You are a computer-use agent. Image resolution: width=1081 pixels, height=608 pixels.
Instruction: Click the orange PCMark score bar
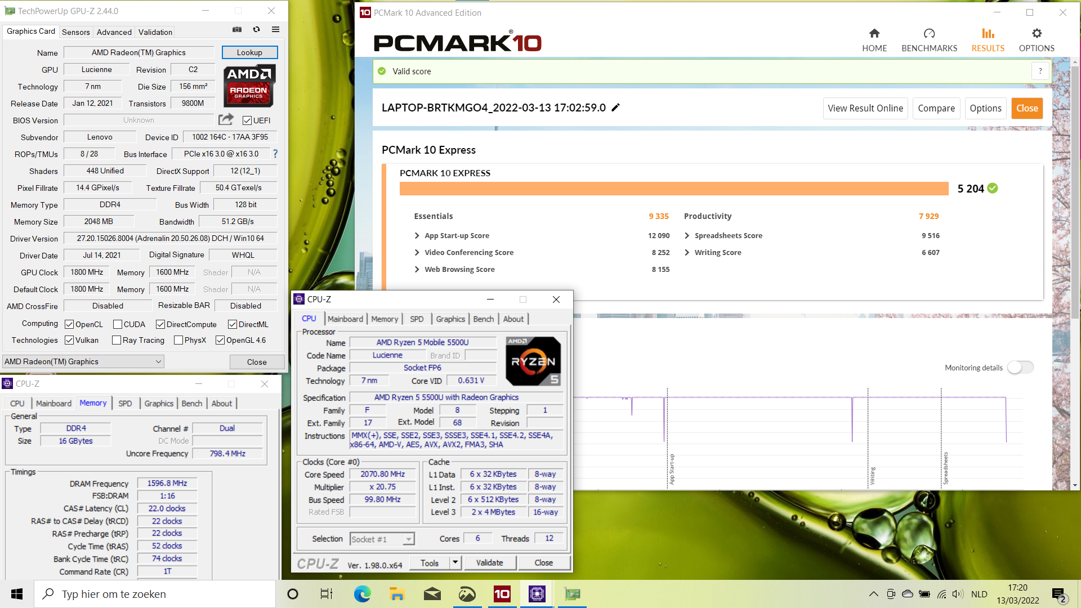point(674,189)
